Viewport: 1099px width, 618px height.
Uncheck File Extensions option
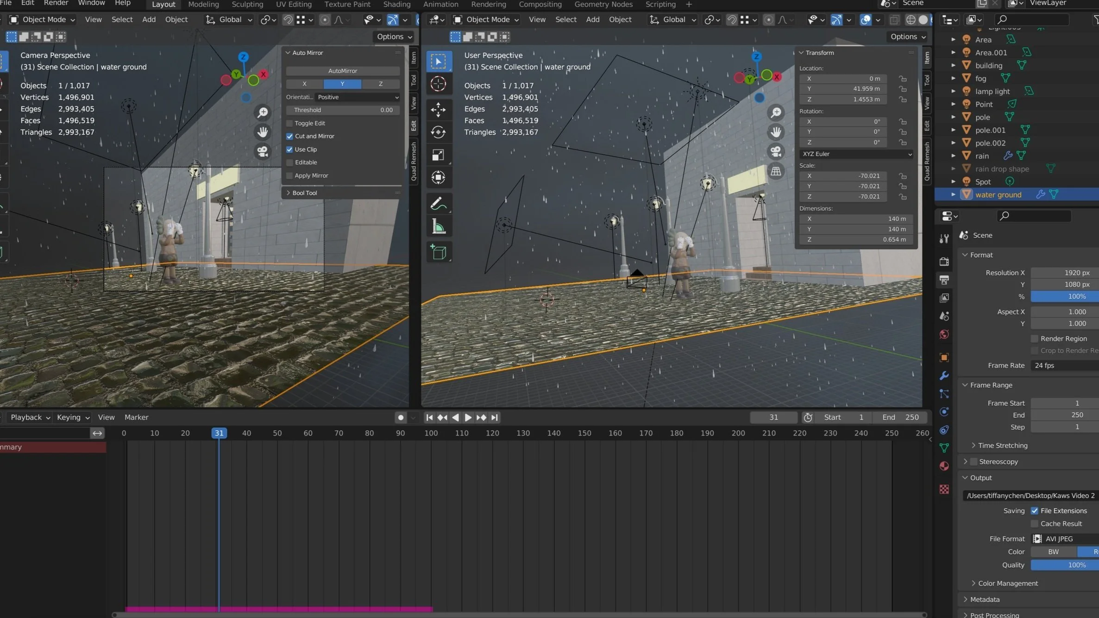(x=1035, y=511)
